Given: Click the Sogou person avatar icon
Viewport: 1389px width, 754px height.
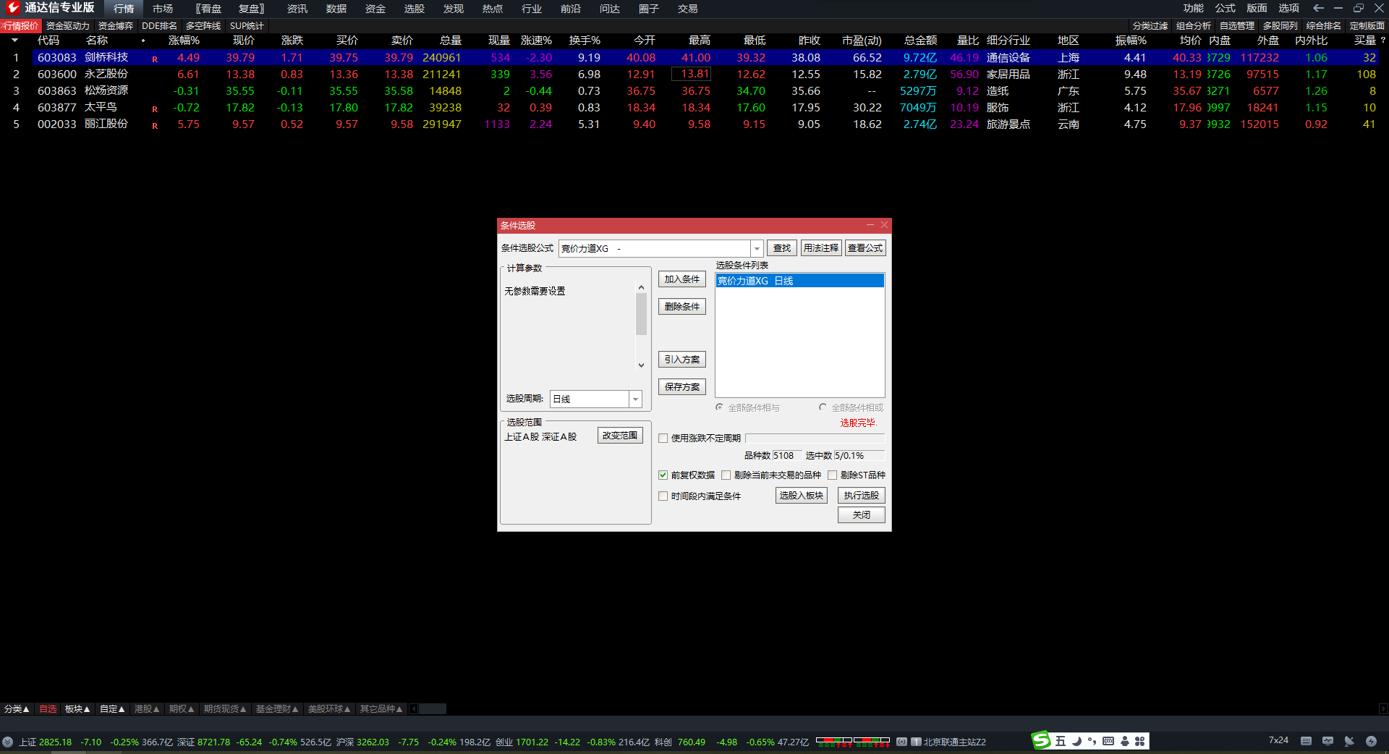Looking at the screenshot, I should pos(1124,741).
